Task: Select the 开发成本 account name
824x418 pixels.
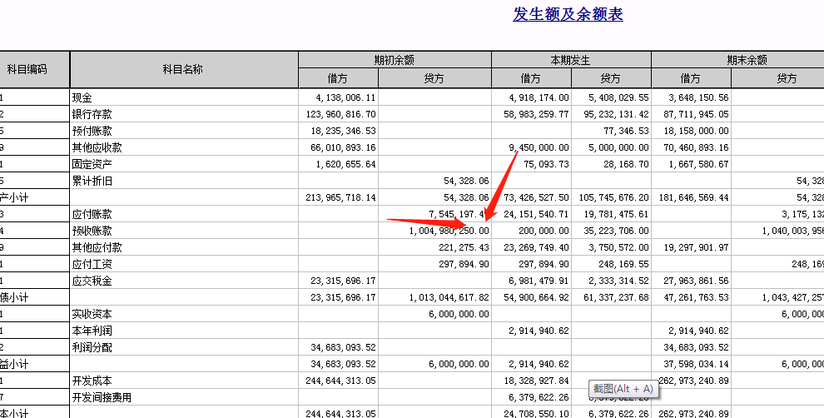Action: 92,381
